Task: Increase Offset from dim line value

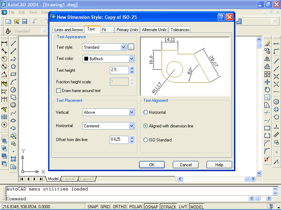Action: (132, 138)
